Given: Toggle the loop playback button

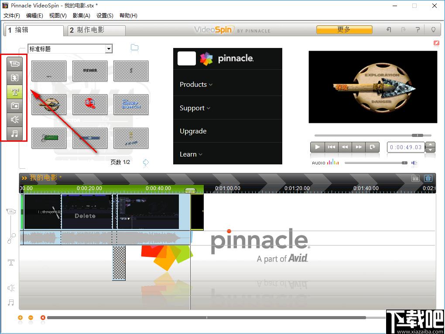Looking at the screenshot, I should tap(372, 147).
